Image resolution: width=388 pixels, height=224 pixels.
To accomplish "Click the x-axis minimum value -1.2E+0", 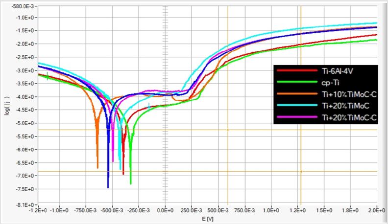I will (38, 210).
